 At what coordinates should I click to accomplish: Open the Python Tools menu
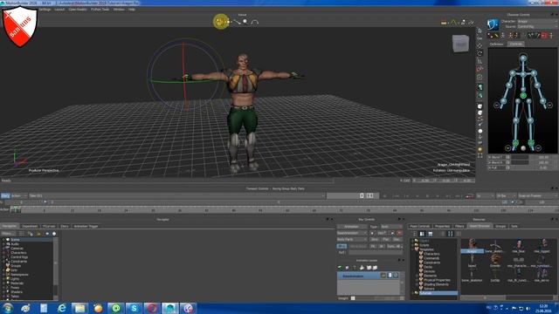coord(100,10)
